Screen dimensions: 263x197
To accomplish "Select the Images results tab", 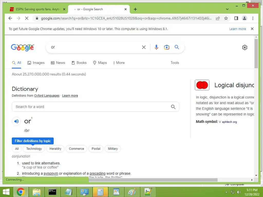I will (x=36, y=63).
